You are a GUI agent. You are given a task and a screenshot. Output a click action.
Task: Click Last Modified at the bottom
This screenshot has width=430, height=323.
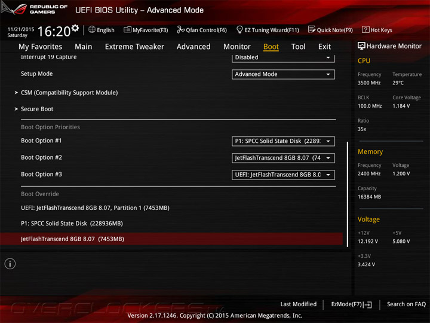pos(299,304)
